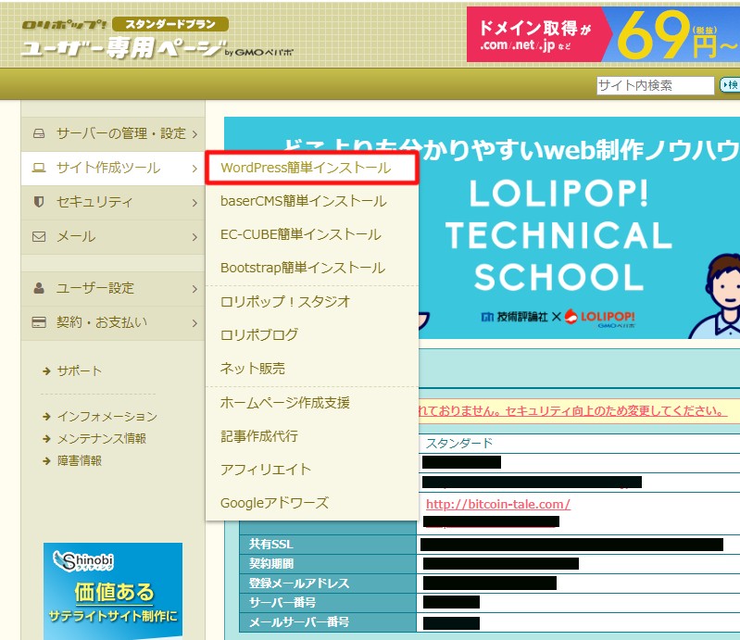Choose 記事作成代行 in the submenu
The width and height of the screenshot is (740, 640).
(312, 436)
